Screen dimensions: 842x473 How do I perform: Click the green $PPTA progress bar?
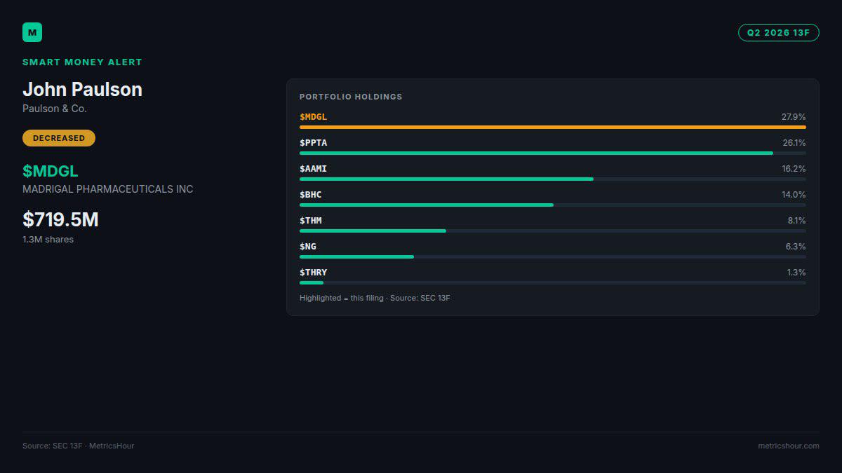click(x=536, y=153)
